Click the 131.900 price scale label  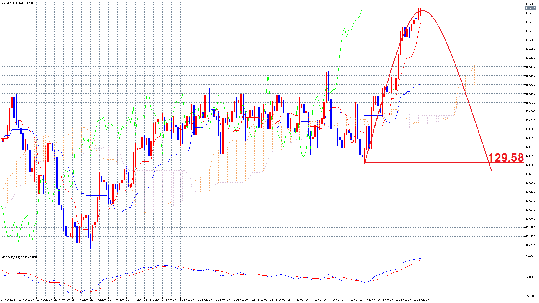[x=530, y=4]
